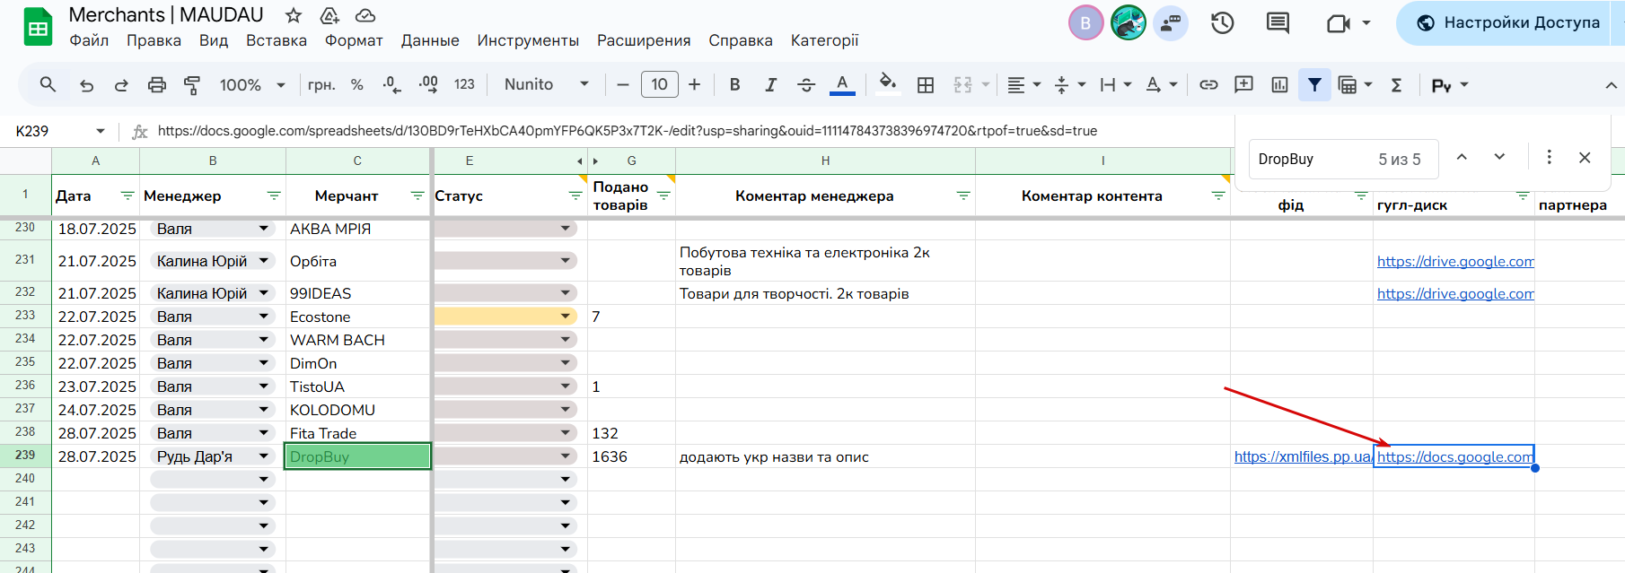The width and height of the screenshot is (1625, 573).
Task: Print the spreadsheet
Action: (157, 84)
